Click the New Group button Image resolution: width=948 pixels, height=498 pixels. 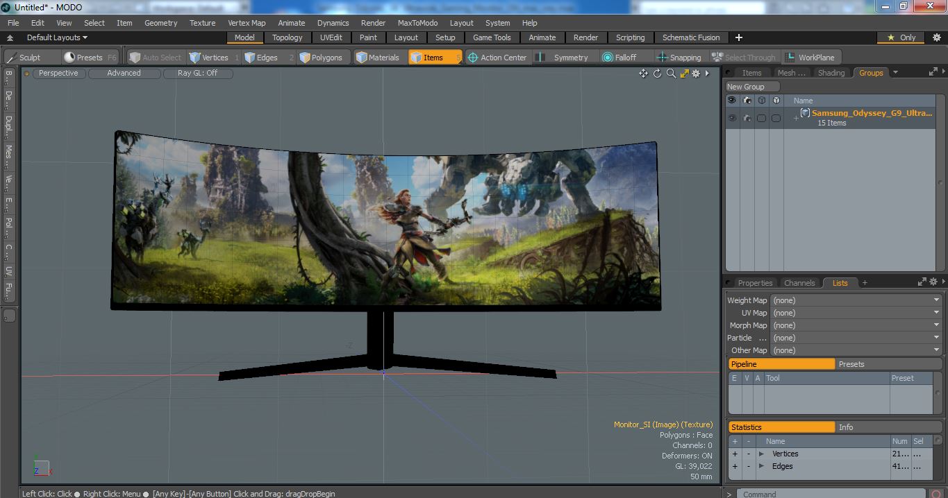(753, 87)
